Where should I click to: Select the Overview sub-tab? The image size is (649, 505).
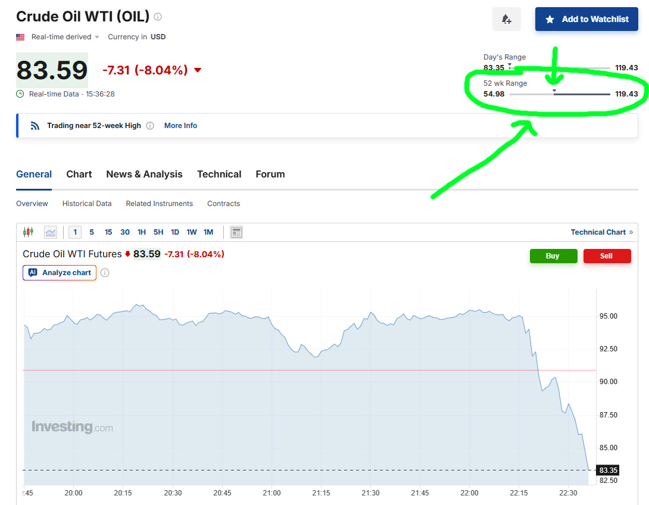point(32,204)
